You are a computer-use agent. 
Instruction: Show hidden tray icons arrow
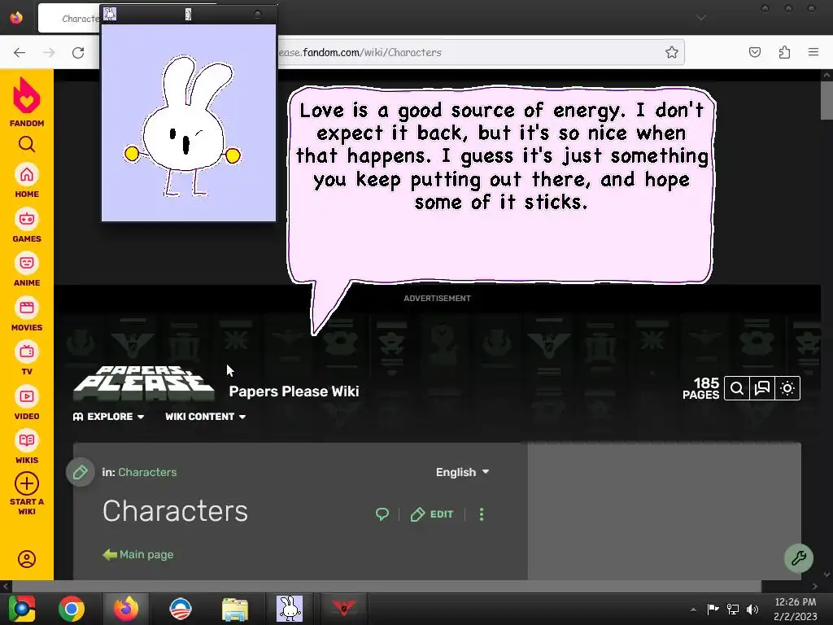[x=693, y=610]
